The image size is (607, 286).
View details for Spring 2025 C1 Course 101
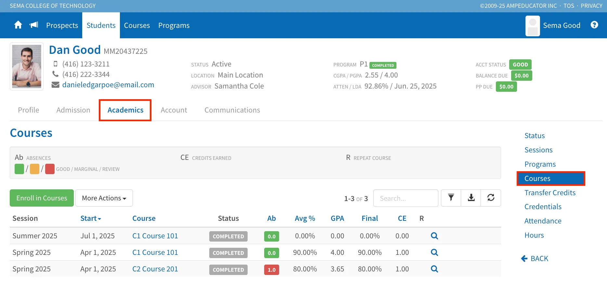point(434,253)
